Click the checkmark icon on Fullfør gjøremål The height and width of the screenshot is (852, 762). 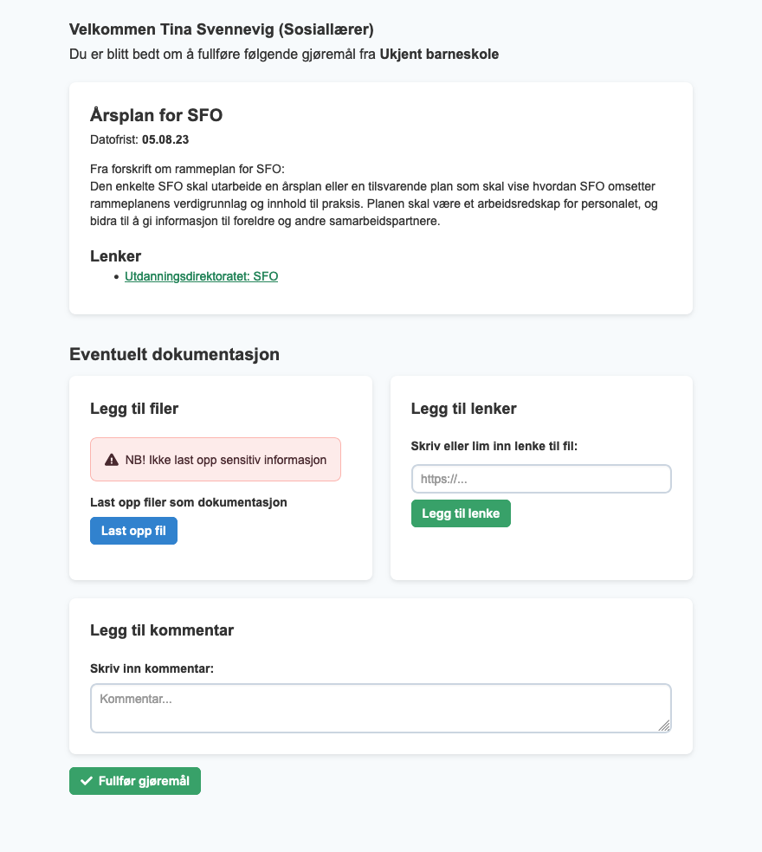tap(87, 781)
